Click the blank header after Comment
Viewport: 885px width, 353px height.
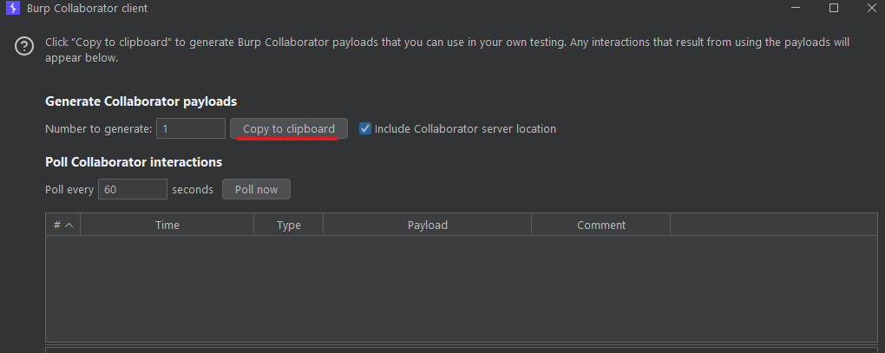click(x=774, y=225)
